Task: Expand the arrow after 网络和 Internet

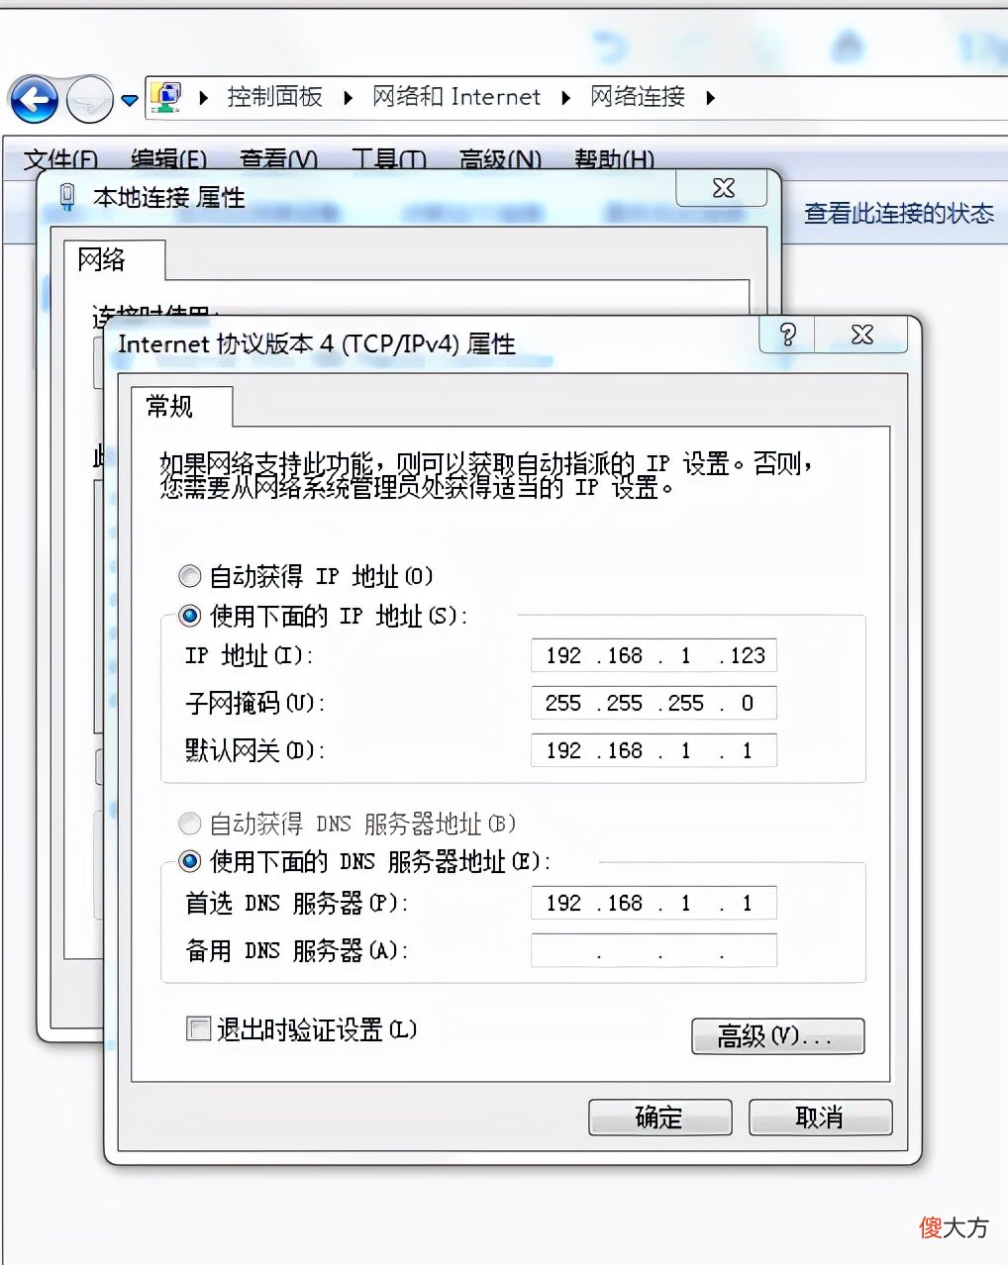Action: tap(566, 98)
